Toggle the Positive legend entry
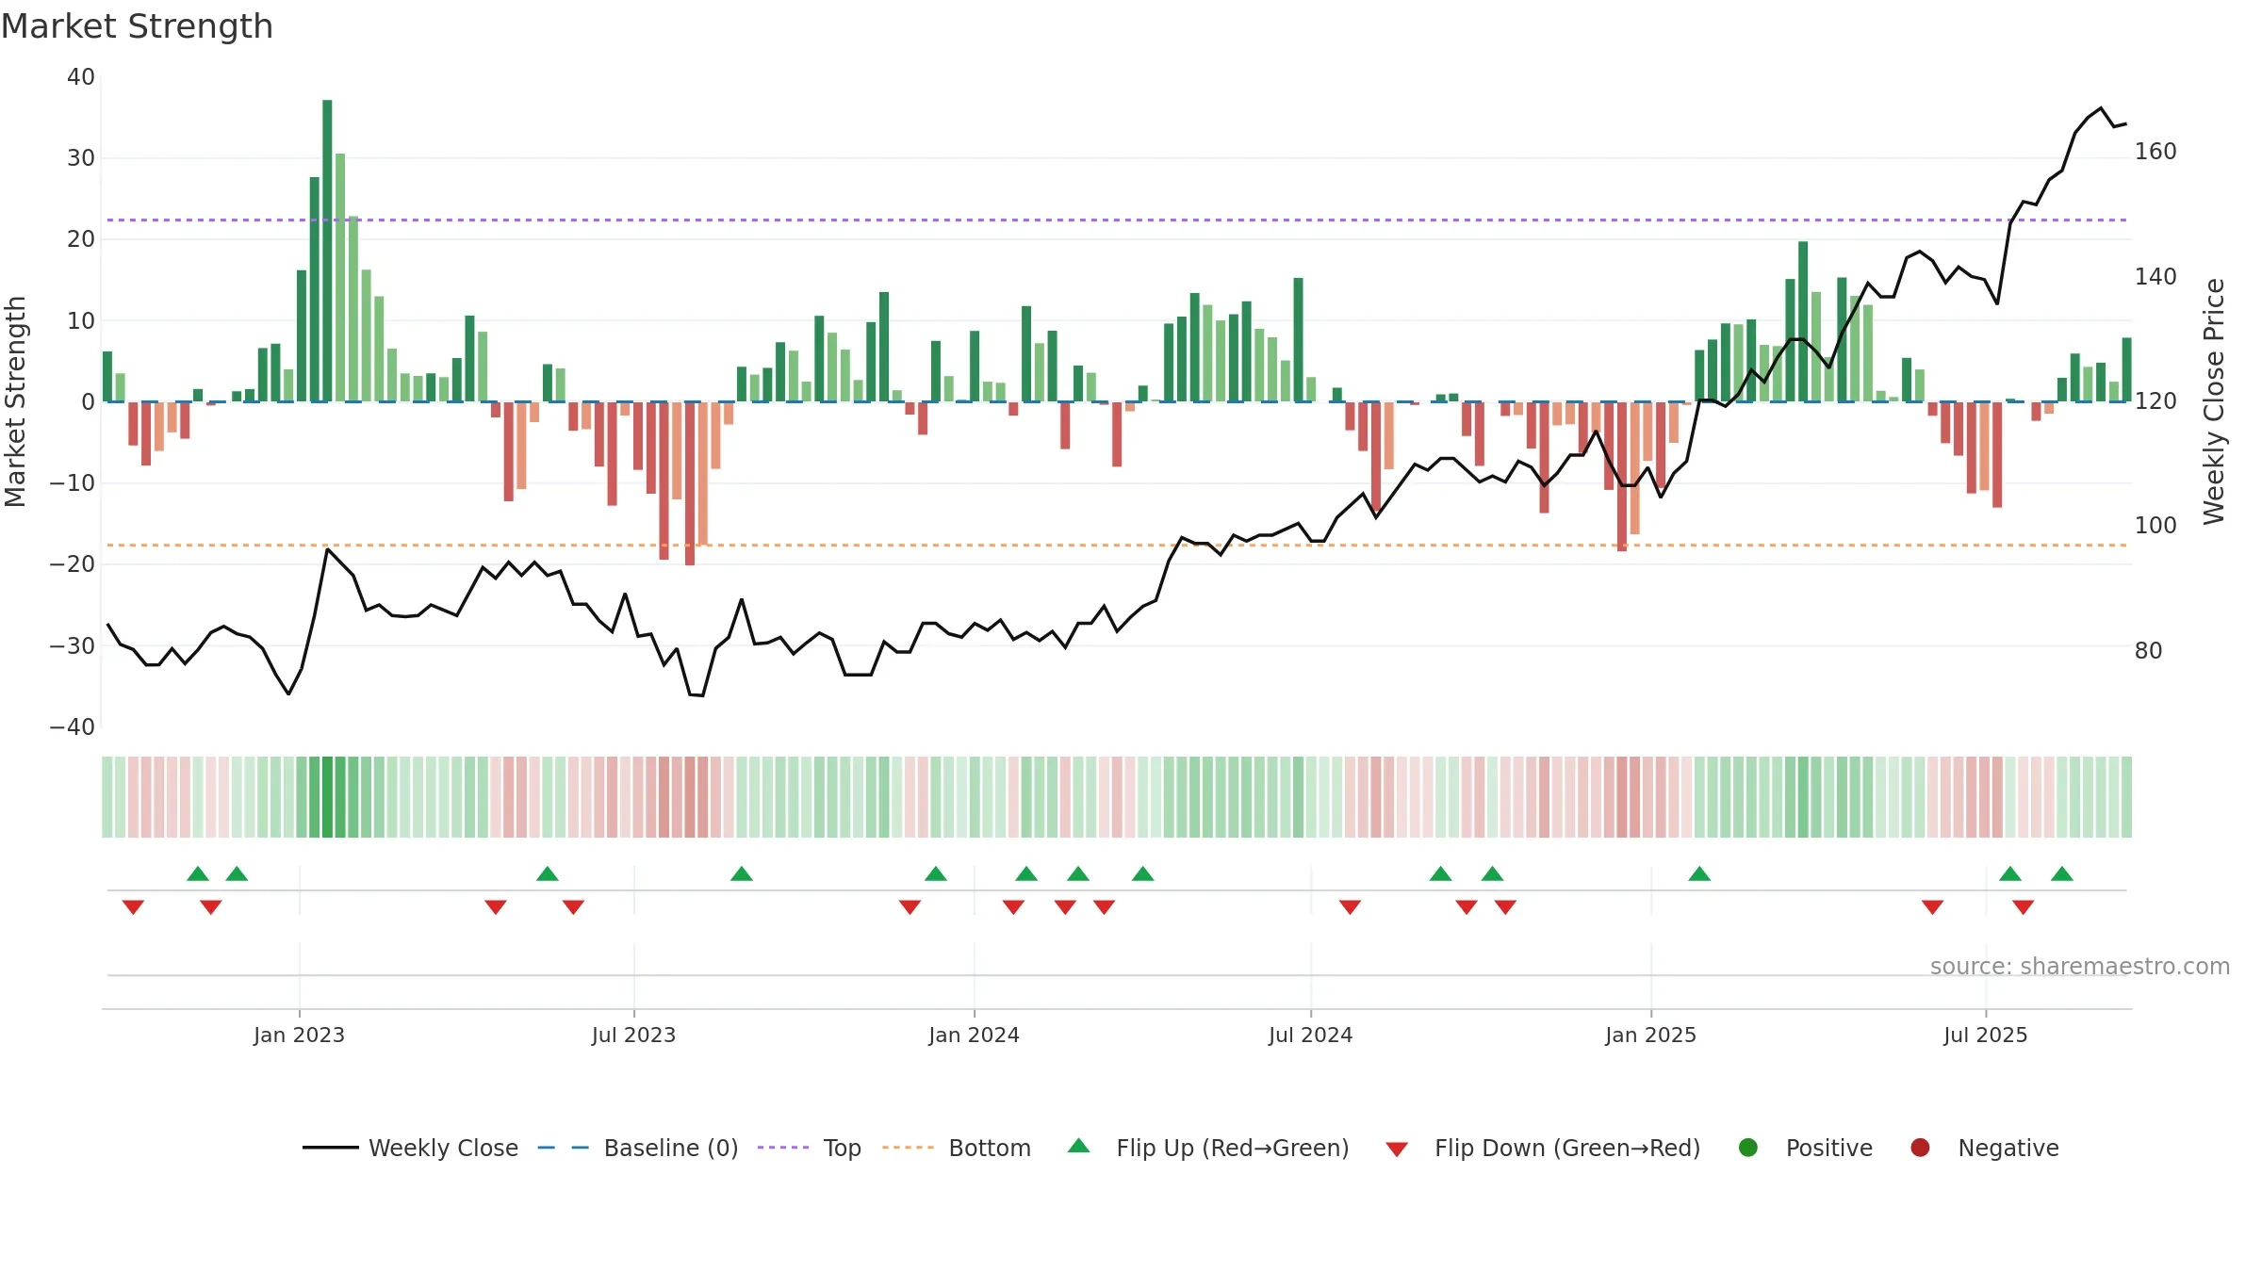This screenshot has width=2262, height=1272. coord(1805,1148)
